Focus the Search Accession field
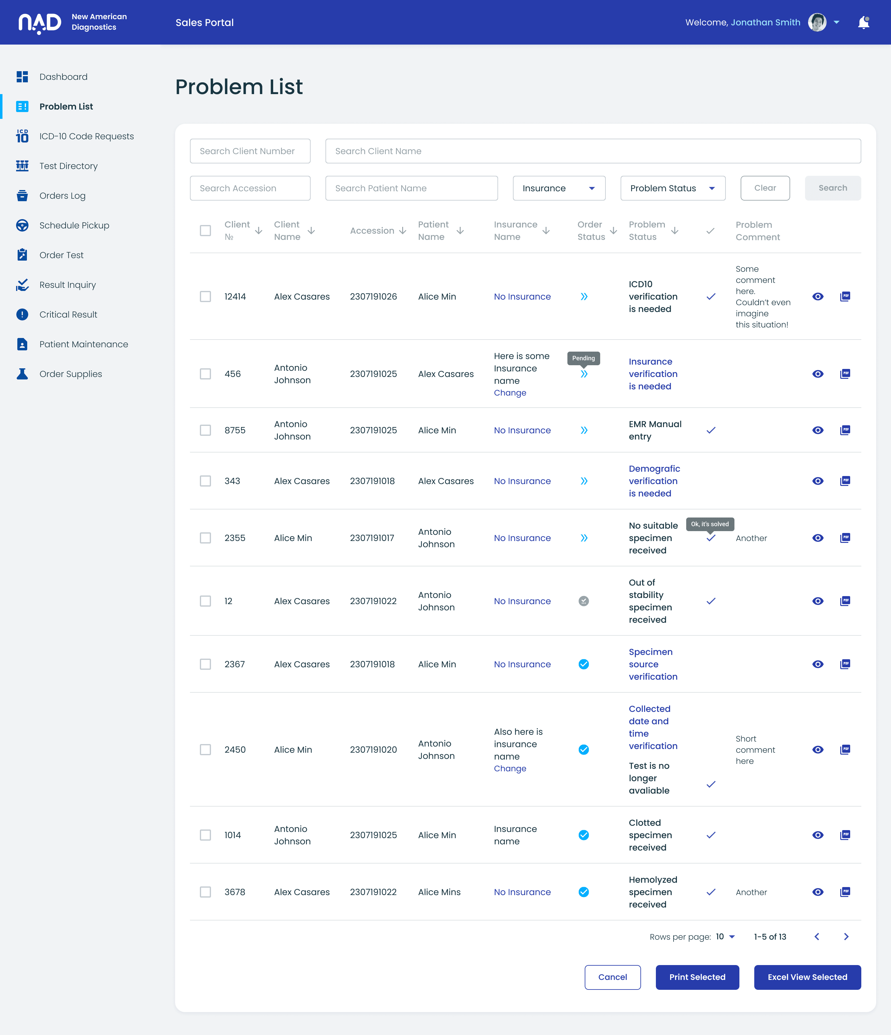This screenshot has height=1035, width=891. (250, 188)
